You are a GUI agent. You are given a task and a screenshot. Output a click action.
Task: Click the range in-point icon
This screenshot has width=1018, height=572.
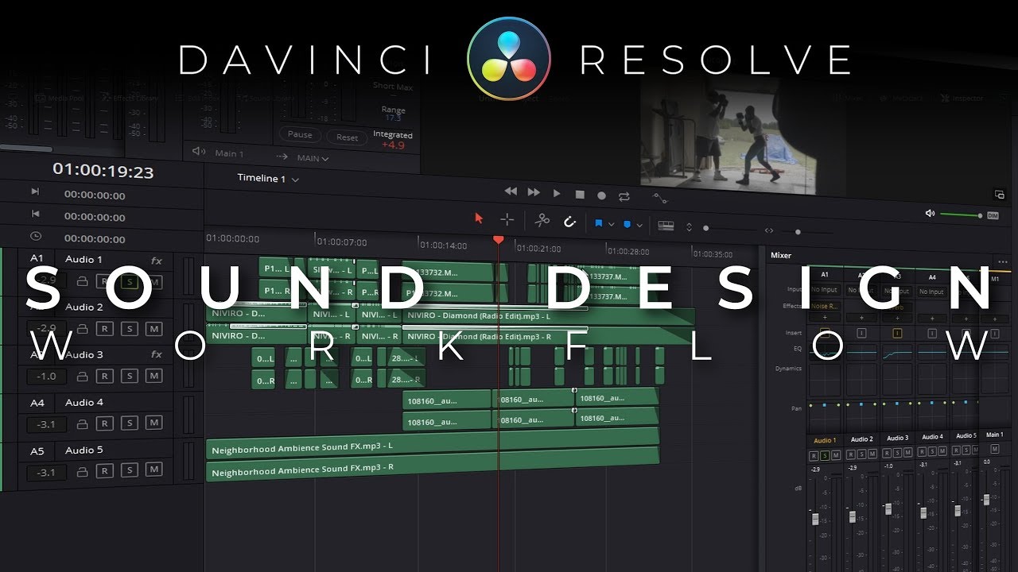[x=35, y=191]
